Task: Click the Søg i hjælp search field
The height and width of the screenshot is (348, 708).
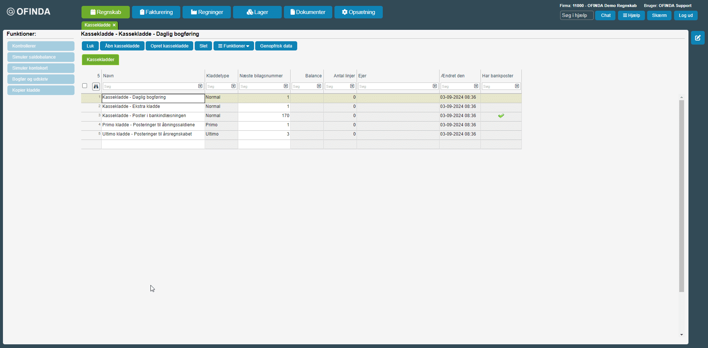Action: [x=576, y=15]
